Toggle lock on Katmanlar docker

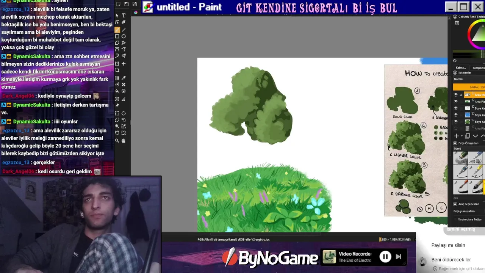tap(455, 72)
